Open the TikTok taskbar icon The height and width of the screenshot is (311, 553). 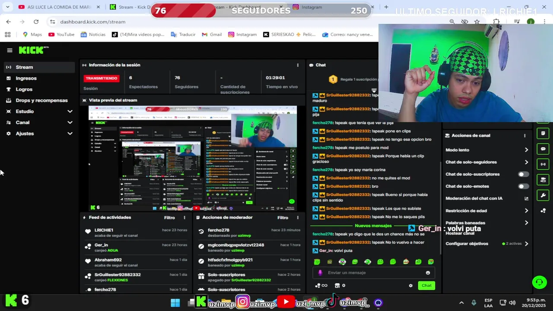tap(332, 301)
